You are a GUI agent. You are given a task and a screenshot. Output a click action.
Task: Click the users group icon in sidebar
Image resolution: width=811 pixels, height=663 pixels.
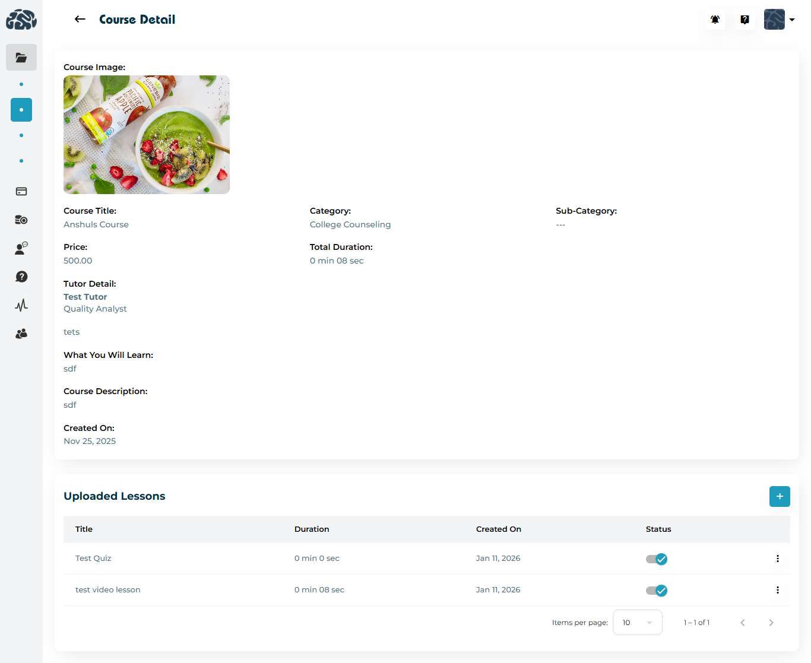click(x=21, y=334)
